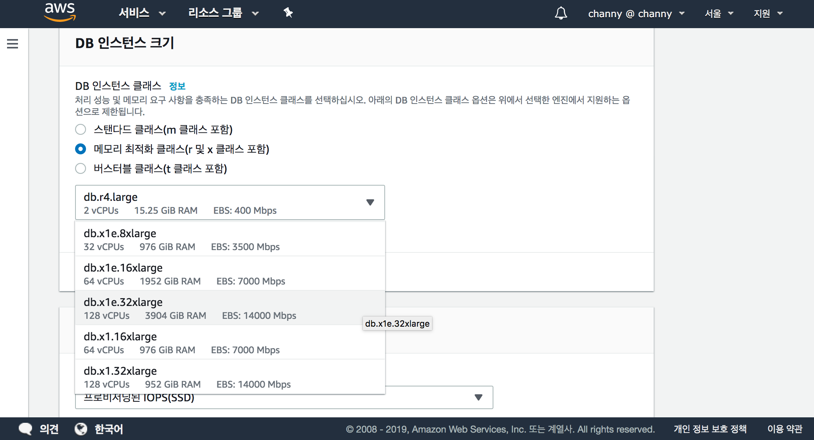The height and width of the screenshot is (440, 814).
Task: Click the AWS logo home icon
Action: coord(59,12)
